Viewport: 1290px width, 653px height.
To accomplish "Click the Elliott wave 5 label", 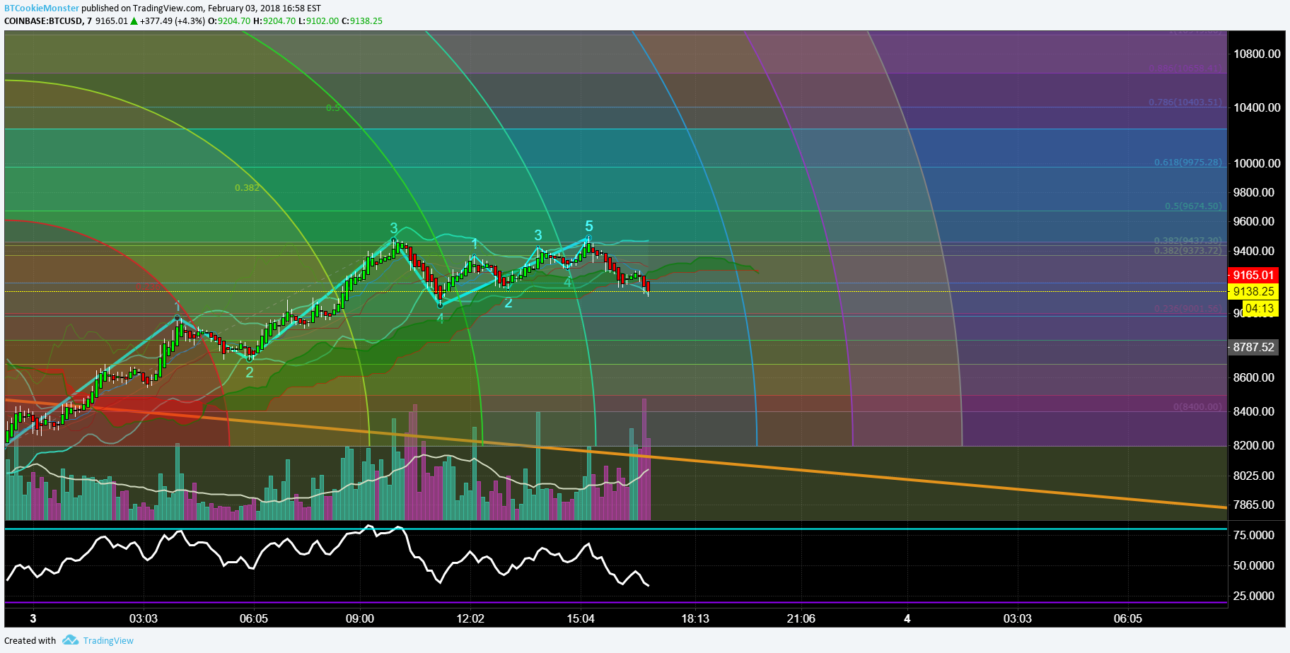I will click(589, 226).
